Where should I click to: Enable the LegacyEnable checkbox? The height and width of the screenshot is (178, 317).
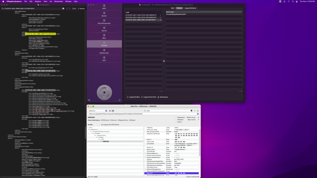click(127, 97)
